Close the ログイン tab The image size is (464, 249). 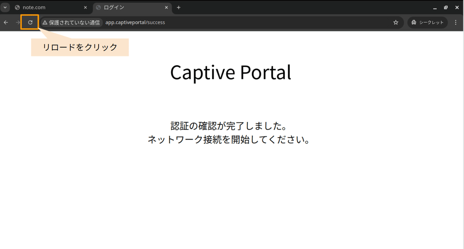(x=166, y=7)
